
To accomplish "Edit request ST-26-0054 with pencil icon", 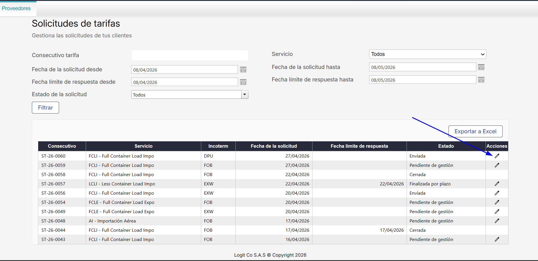I will click(x=497, y=202).
